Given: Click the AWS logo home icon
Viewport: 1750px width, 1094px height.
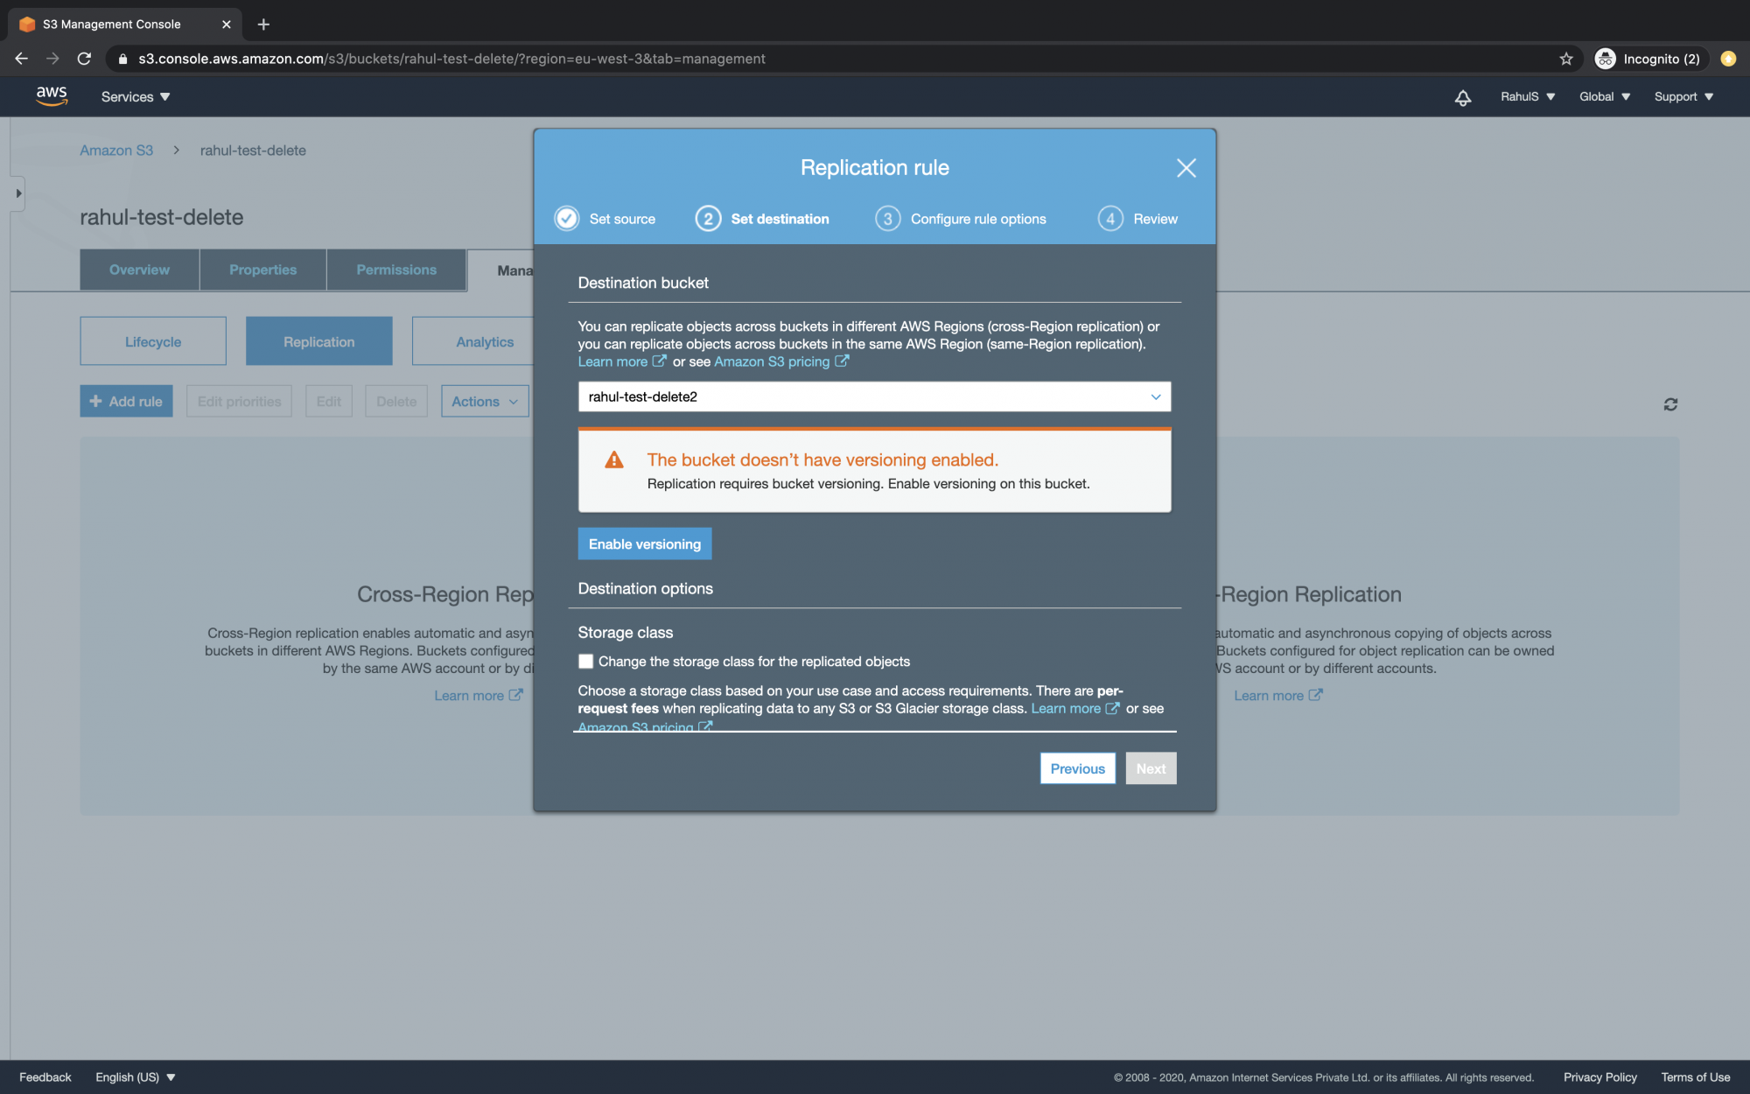Looking at the screenshot, I should 52,96.
